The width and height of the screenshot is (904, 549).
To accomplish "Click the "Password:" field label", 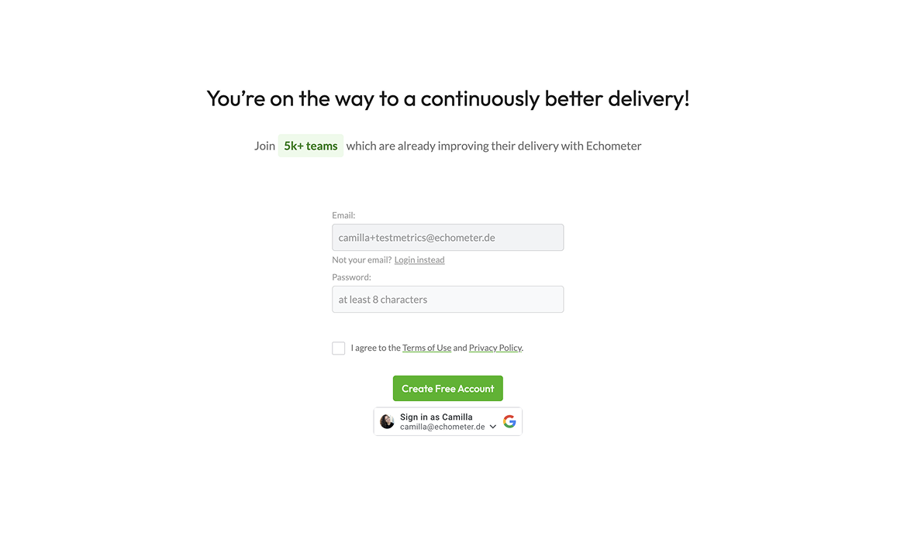I will pyautogui.click(x=351, y=277).
